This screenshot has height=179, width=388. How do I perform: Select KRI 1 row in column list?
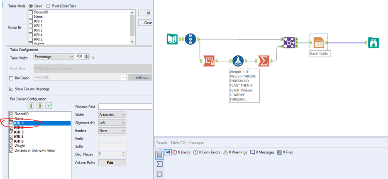coord(39,123)
